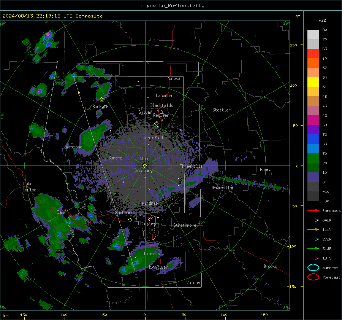
Task: Click the dBZ legend heading
Action: click(x=322, y=20)
